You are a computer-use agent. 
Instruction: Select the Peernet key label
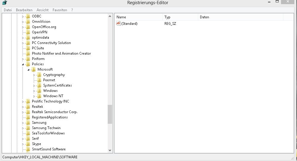coord(49,80)
